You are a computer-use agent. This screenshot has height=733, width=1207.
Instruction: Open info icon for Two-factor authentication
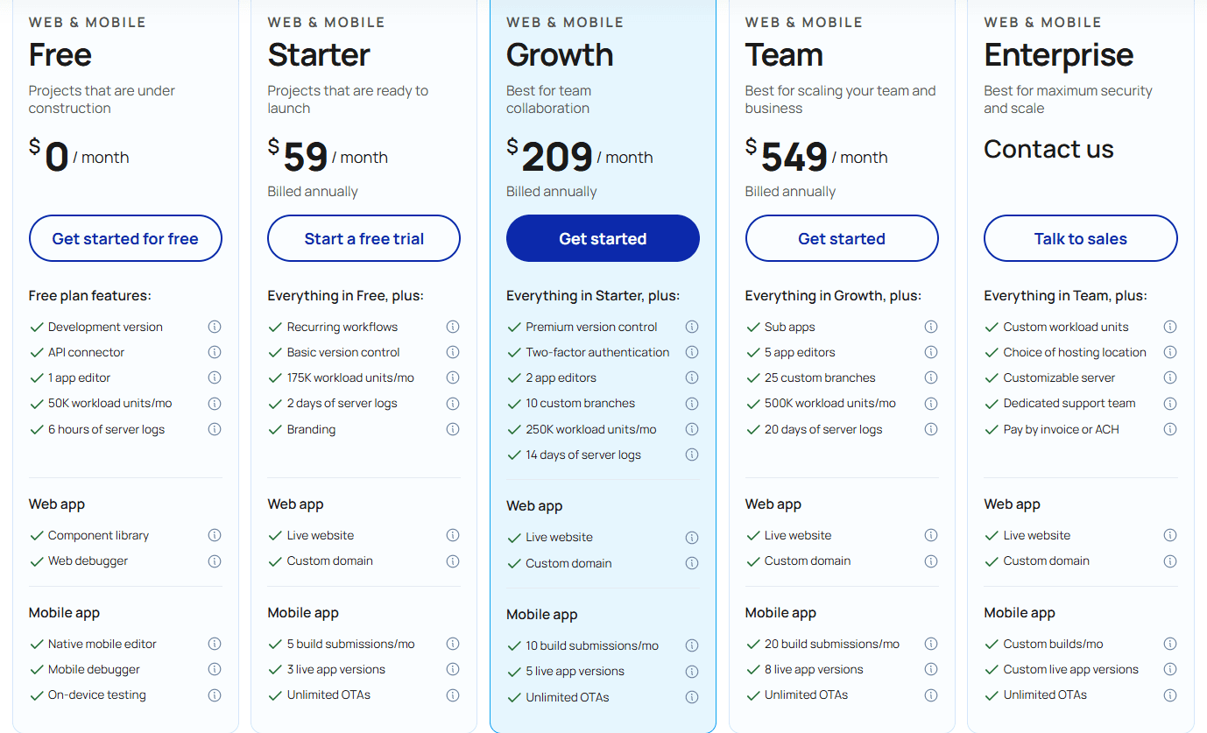[x=691, y=352]
